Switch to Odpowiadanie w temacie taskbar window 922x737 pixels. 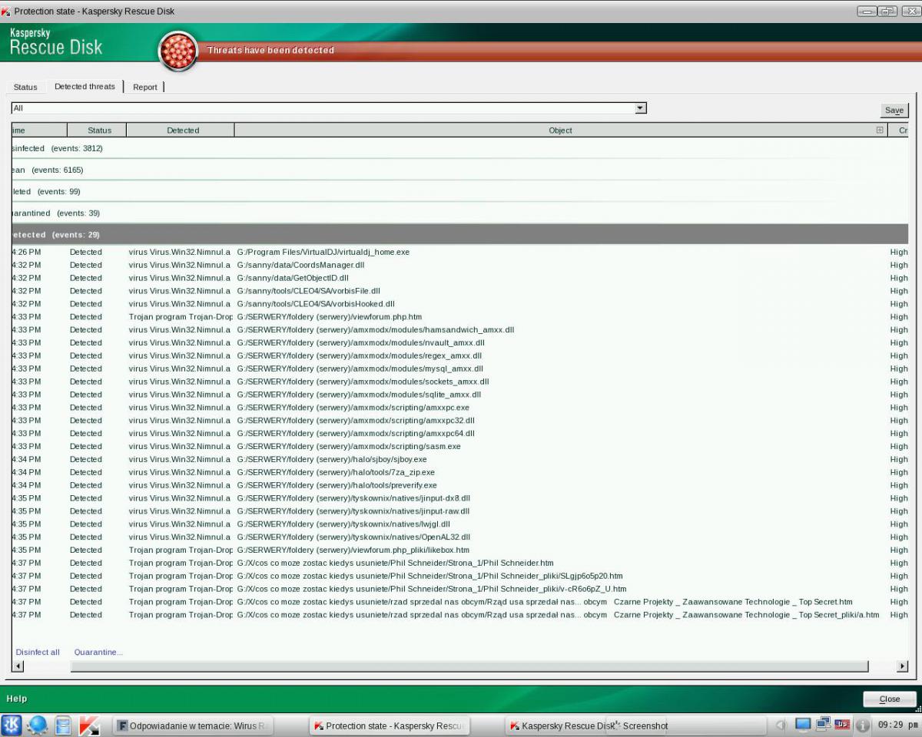[193, 725]
